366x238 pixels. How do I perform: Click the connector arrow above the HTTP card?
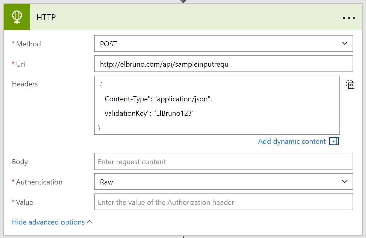click(x=183, y=1)
